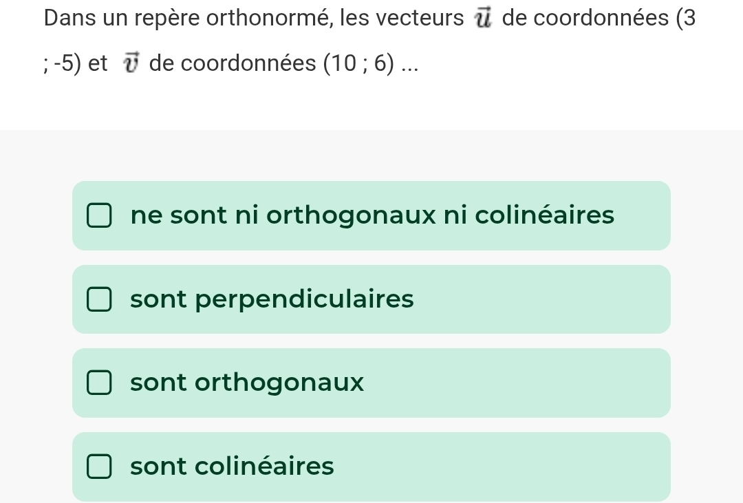This screenshot has height=503, width=743.
Task: Enable the 'sont orthogonaux' checkbox
Action: (x=99, y=383)
